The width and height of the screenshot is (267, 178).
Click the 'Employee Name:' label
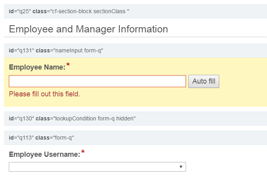pyautogui.click(x=37, y=67)
